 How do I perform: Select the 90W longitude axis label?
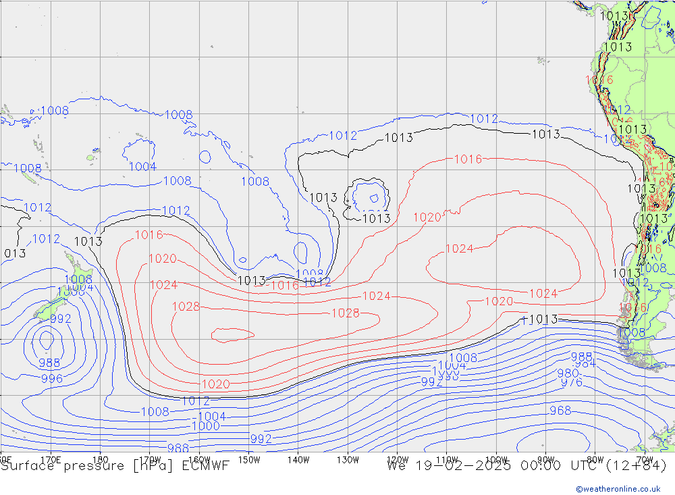pyautogui.click(x=546, y=460)
